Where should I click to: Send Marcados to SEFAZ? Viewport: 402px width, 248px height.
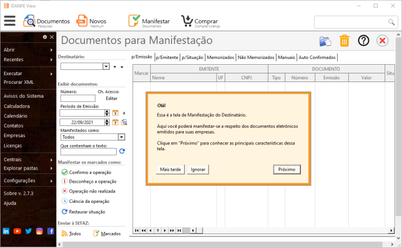click(x=107, y=234)
